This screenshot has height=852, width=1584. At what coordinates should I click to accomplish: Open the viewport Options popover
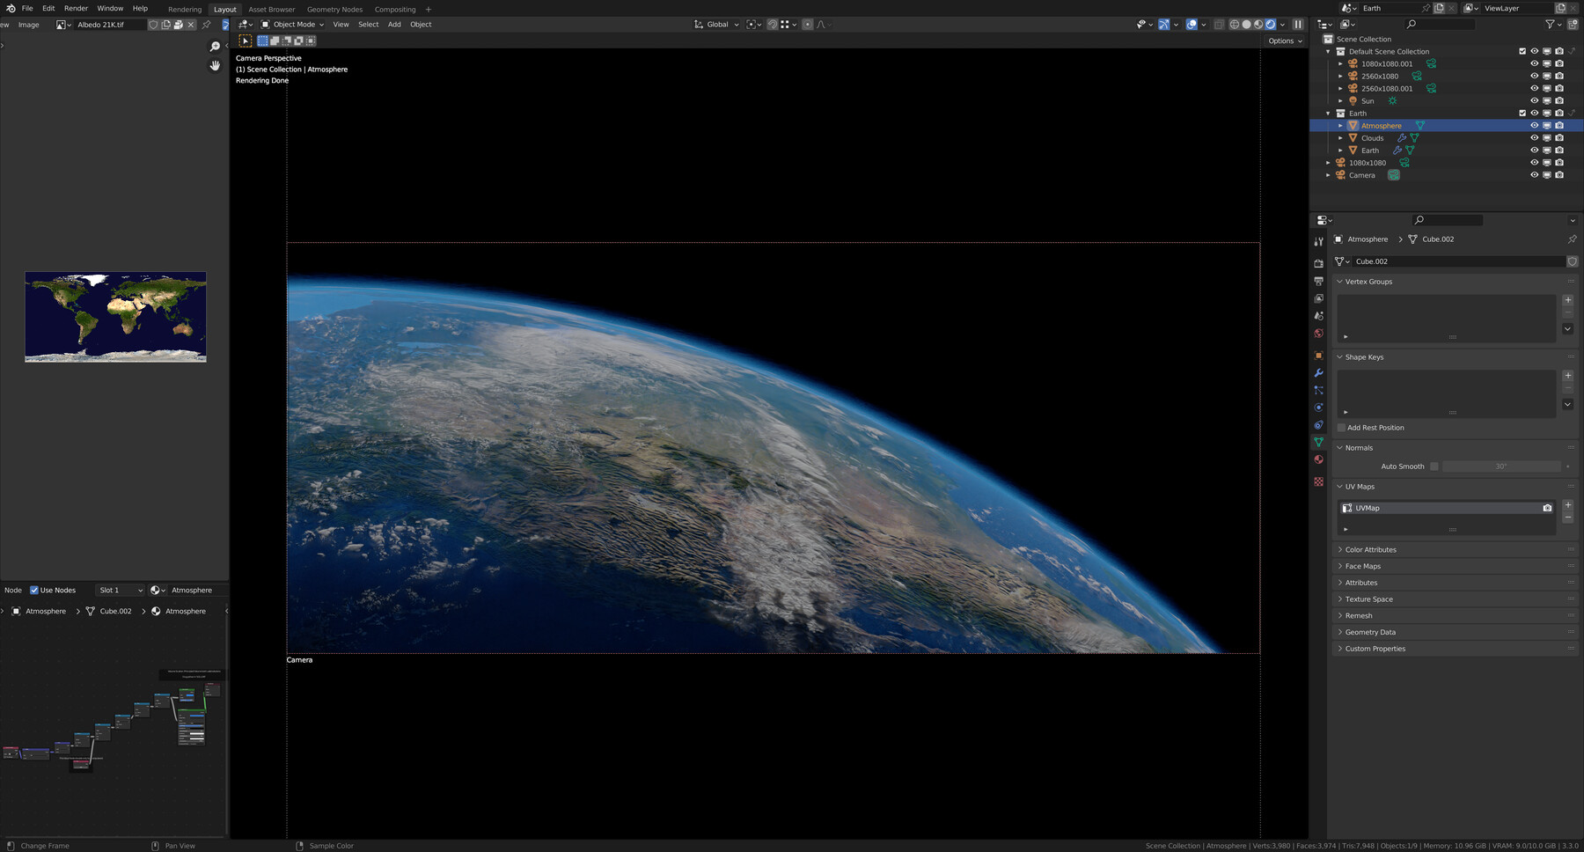pyautogui.click(x=1285, y=41)
